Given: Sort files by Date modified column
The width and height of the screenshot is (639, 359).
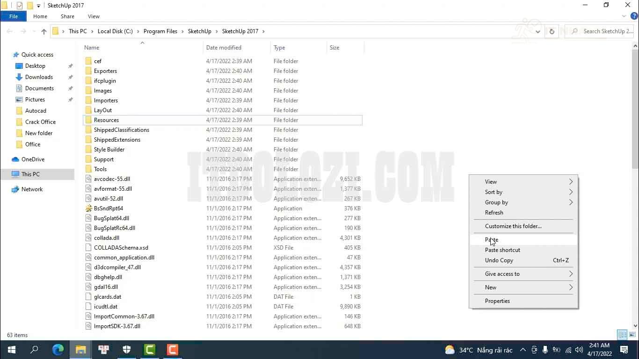Looking at the screenshot, I should click(224, 48).
